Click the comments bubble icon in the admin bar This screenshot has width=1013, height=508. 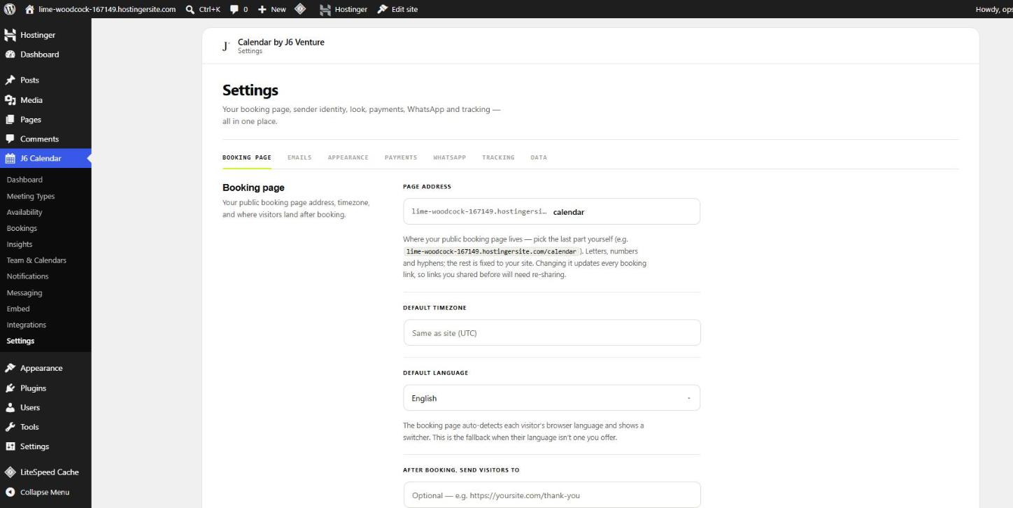(234, 9)
